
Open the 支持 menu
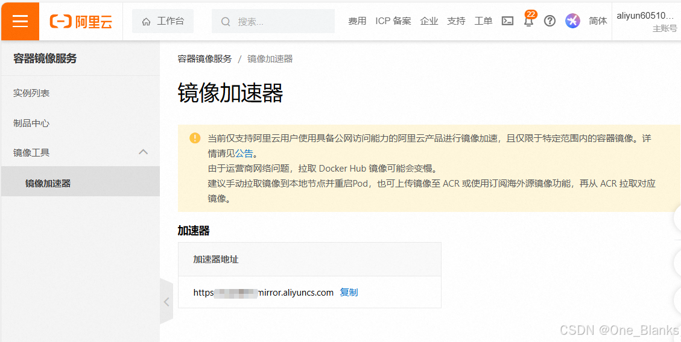456,21
